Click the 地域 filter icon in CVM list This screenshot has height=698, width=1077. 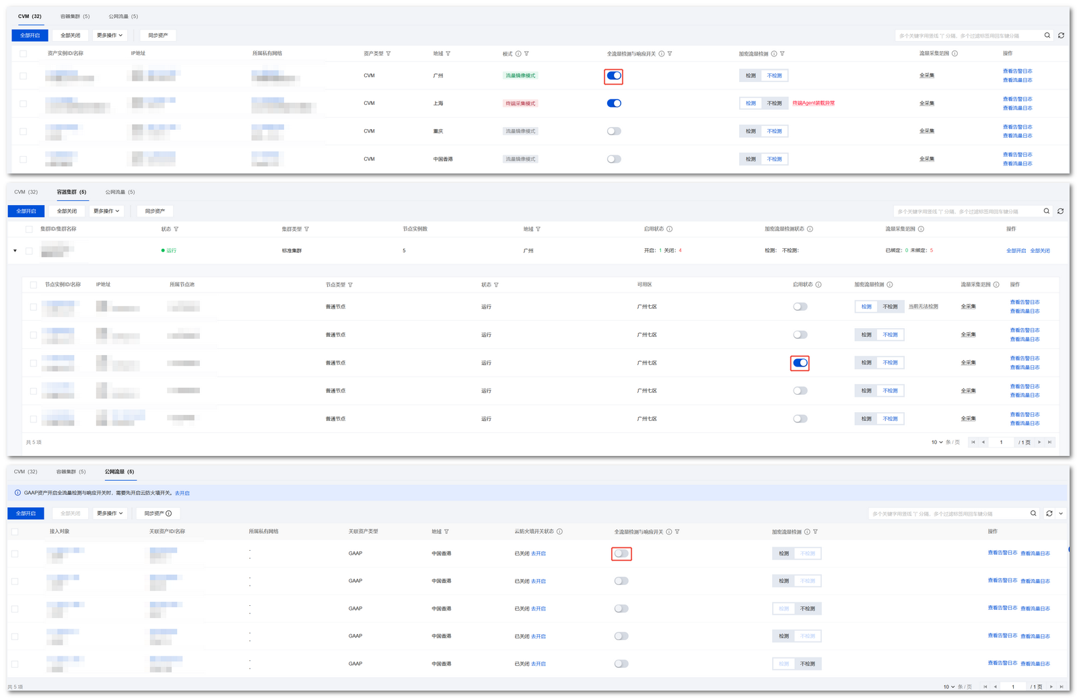[448, 54]
